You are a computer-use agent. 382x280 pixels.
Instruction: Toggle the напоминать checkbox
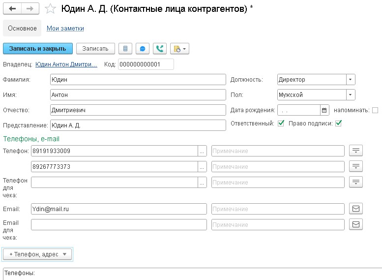tap(375, 110)
